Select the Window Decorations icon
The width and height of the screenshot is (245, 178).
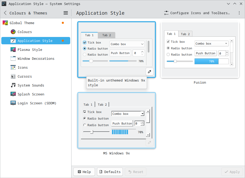coord(13,58)
